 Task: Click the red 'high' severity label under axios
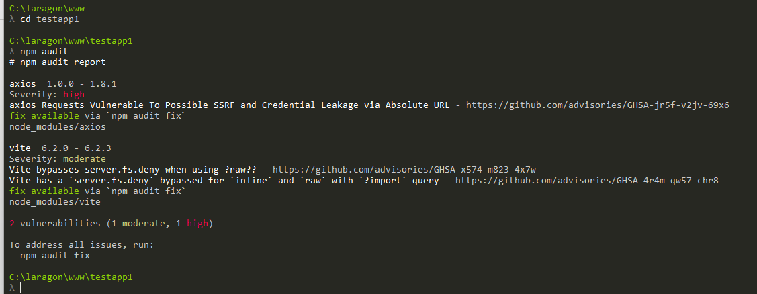pos(74,95)
